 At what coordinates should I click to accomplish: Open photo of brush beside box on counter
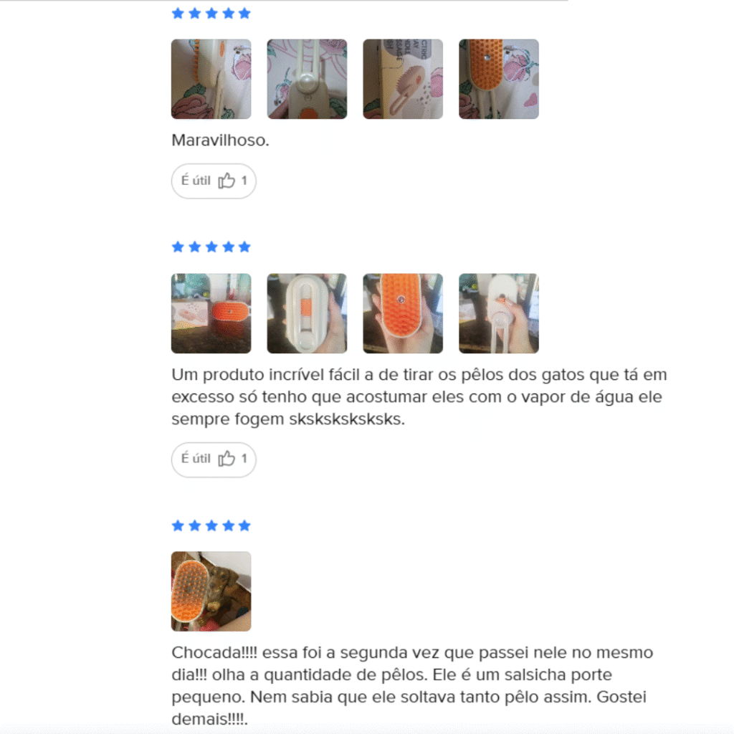[x=211, y=314]
